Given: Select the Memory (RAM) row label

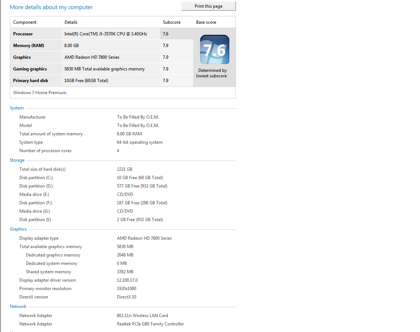Looking at the screenshot, I should (x=29, y=46).
